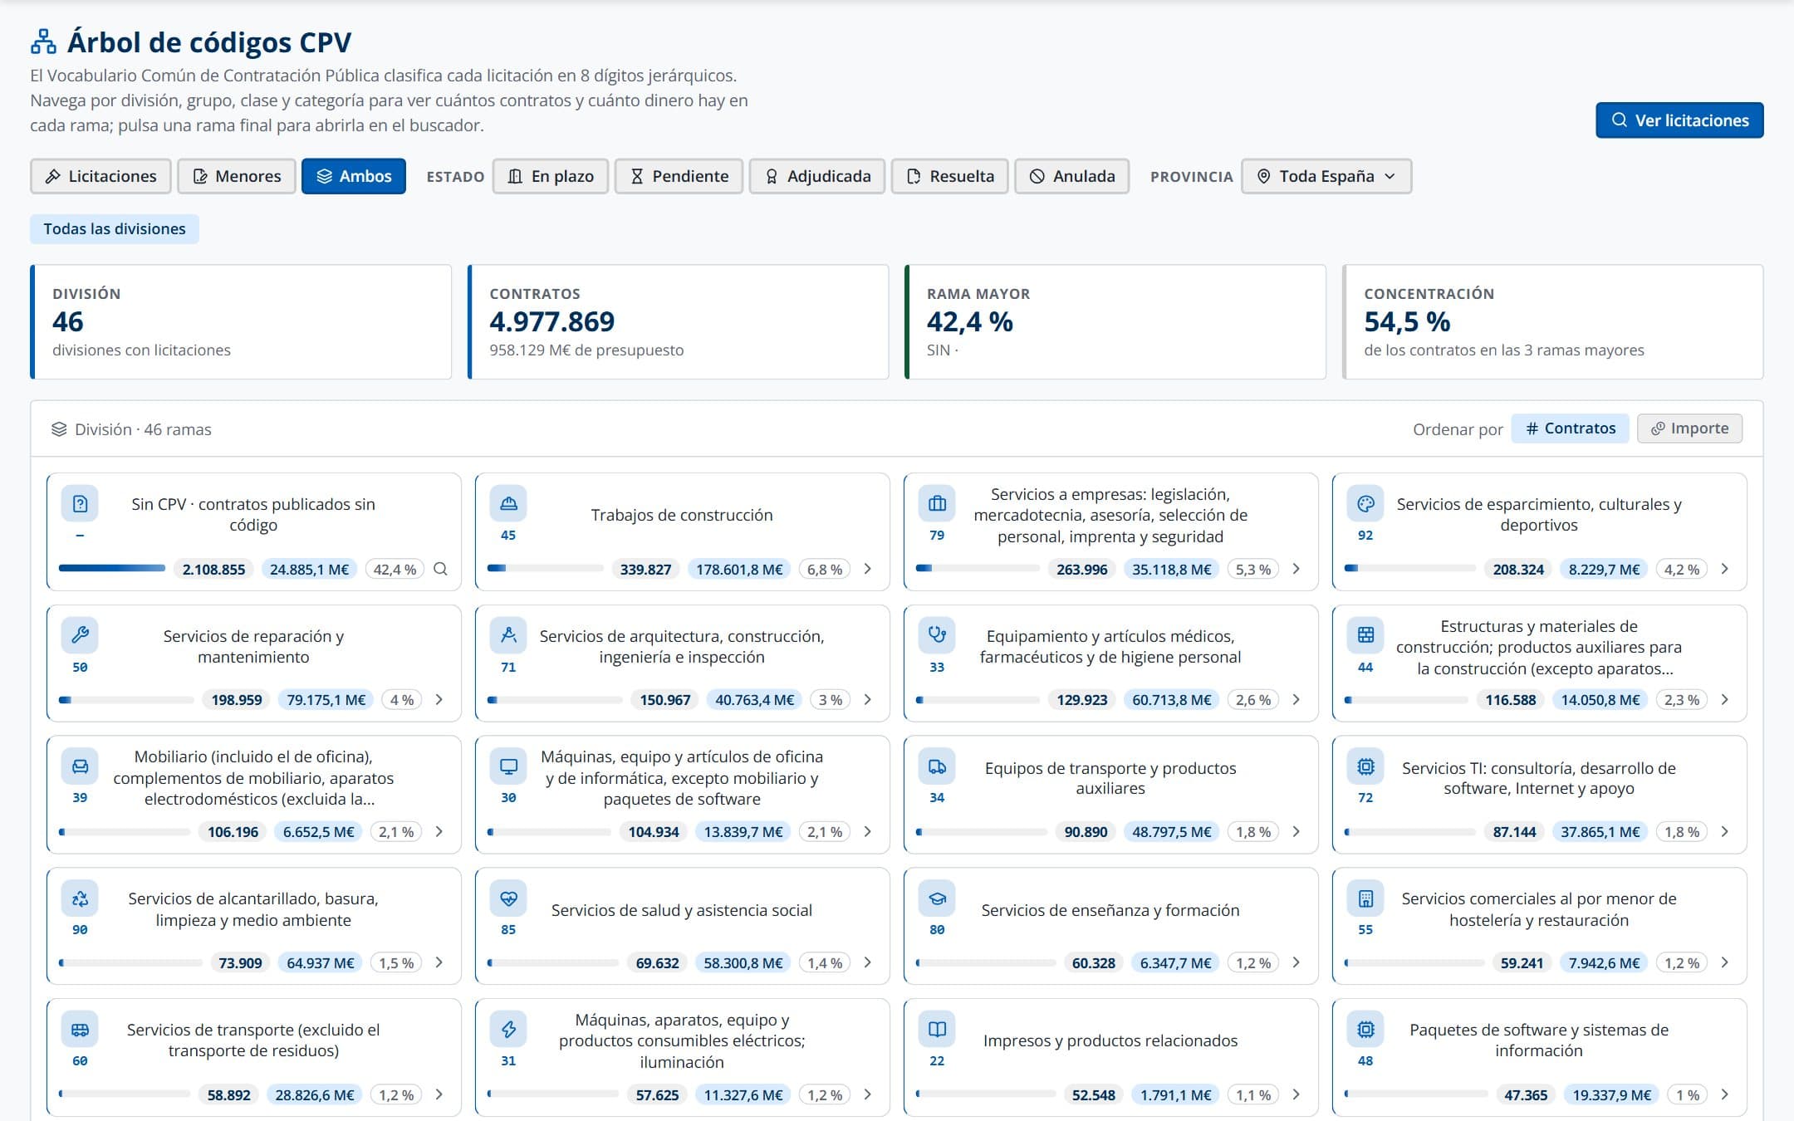Toggle the Anulada status filter
Image resolution: width=1794 pixels, height=1121 pixels.
(1072, 176)
